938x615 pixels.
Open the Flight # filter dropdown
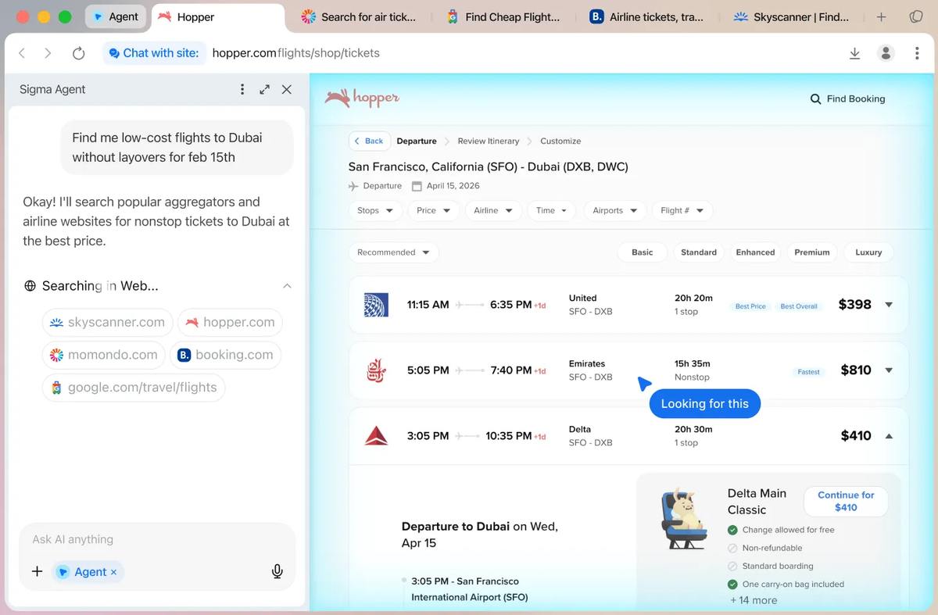point(682,210)
